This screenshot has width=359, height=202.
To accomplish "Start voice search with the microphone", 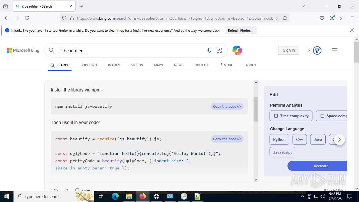I will coord(209,50).
